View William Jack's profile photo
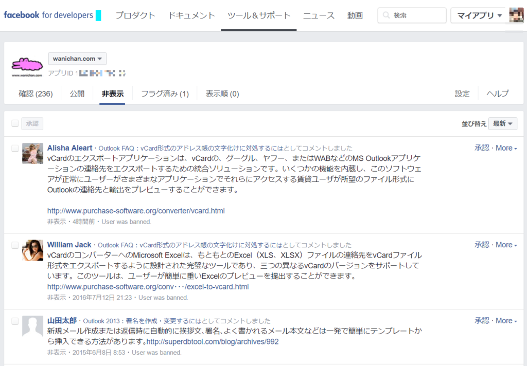The image size is (527, 366). click(x=32, y=250)
